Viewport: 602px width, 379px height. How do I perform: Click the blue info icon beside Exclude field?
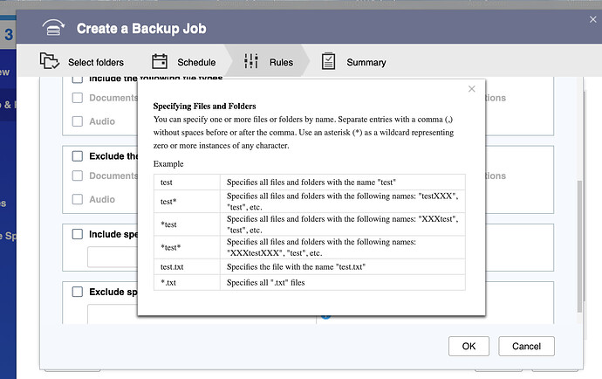point(325,314)
